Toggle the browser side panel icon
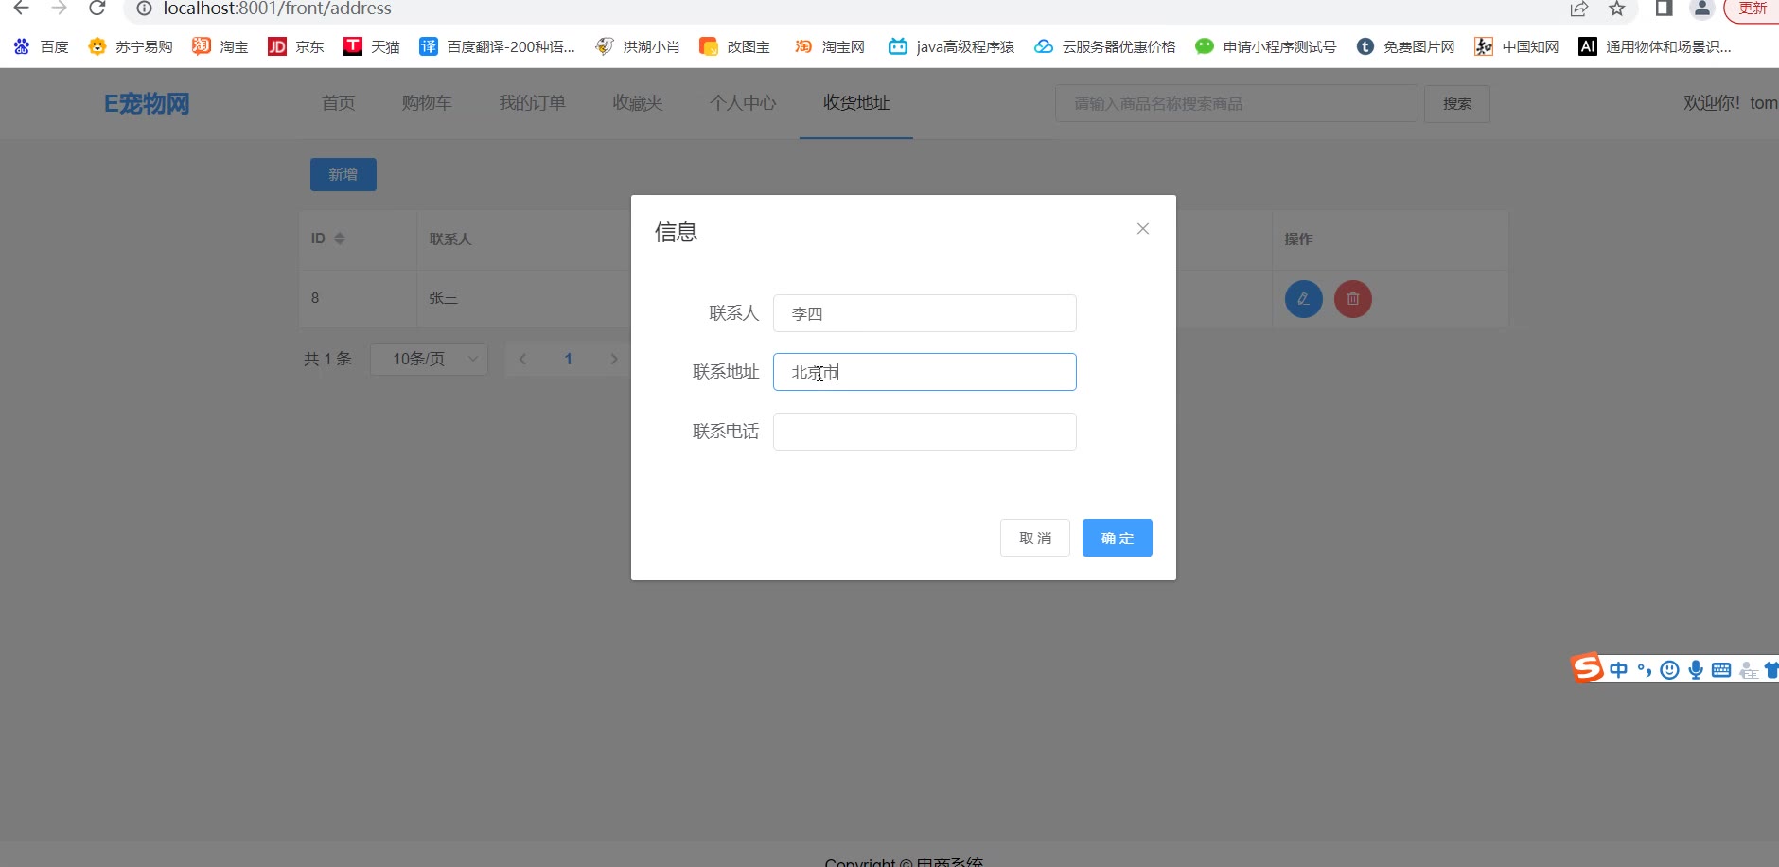1779x867 pixels. [1664, 9]
